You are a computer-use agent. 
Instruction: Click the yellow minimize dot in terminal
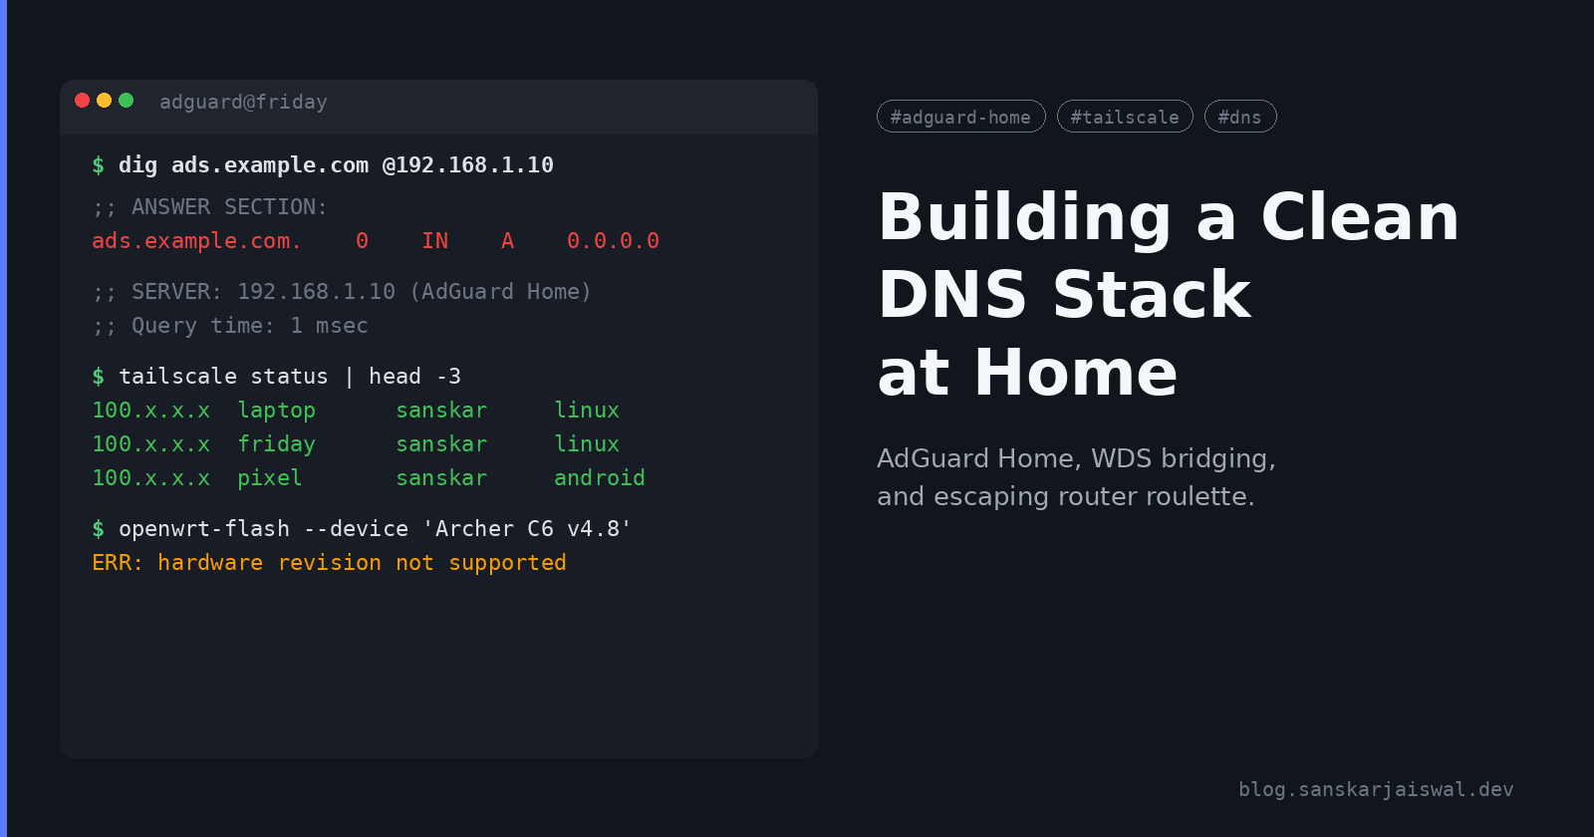click(104, 100)
